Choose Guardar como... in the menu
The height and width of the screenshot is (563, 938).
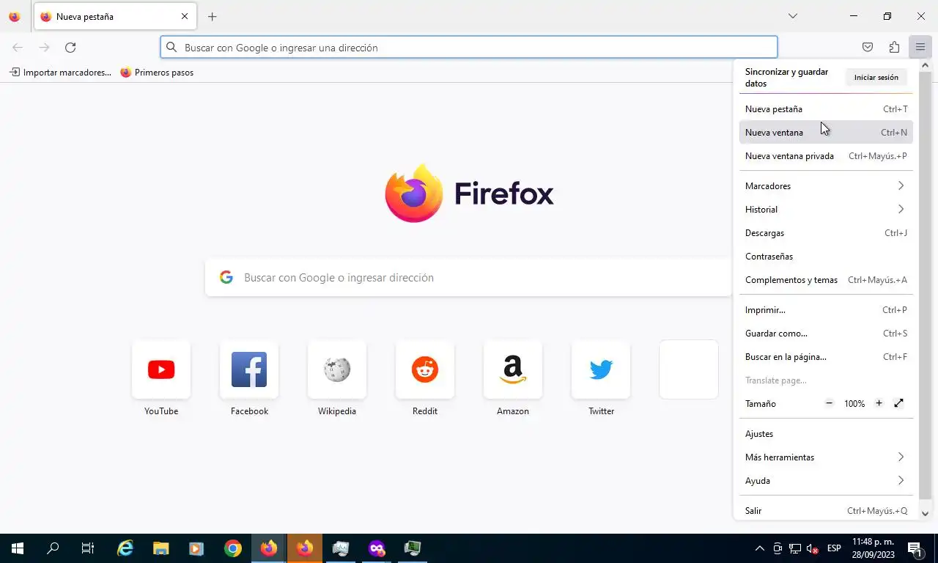click(x=826, y=334)
